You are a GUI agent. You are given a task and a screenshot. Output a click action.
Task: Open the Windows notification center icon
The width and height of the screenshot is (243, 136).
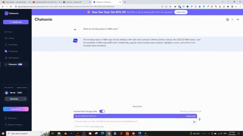click(239, 133)
